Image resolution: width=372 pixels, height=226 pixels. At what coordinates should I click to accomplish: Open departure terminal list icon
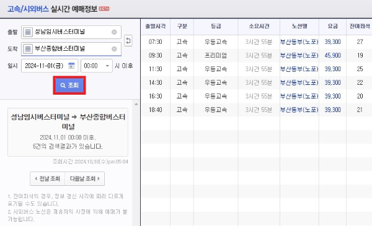point(28,32)
